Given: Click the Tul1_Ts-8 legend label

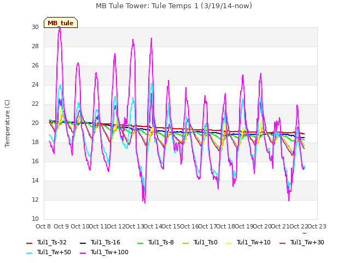Looking at the screenshot, I should 161,242.
